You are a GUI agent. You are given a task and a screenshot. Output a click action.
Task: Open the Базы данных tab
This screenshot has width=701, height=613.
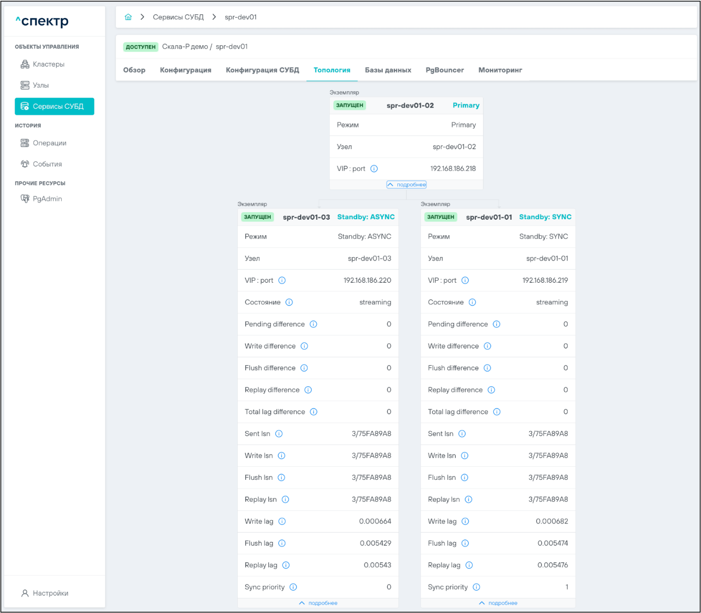388,70
